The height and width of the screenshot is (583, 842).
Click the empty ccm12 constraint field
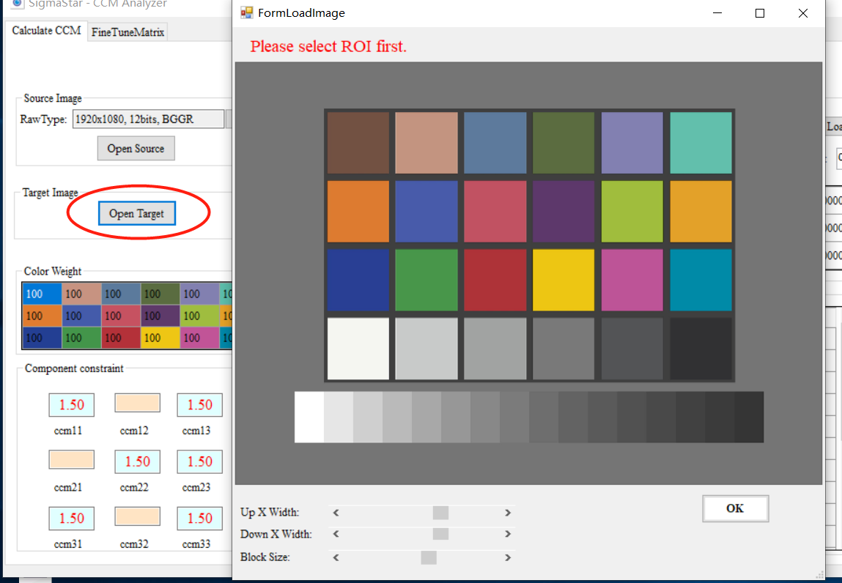click(x=137, y=403)
